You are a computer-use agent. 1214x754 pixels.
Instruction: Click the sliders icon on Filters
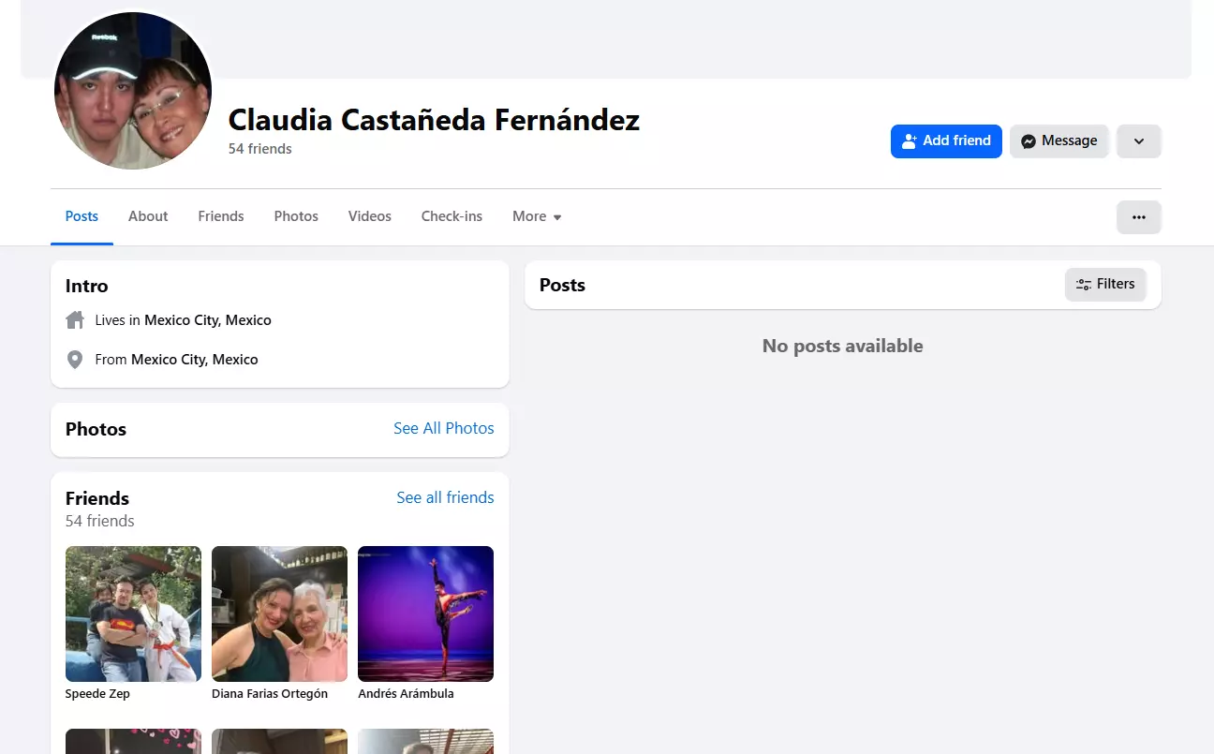tap(1084, 285)
